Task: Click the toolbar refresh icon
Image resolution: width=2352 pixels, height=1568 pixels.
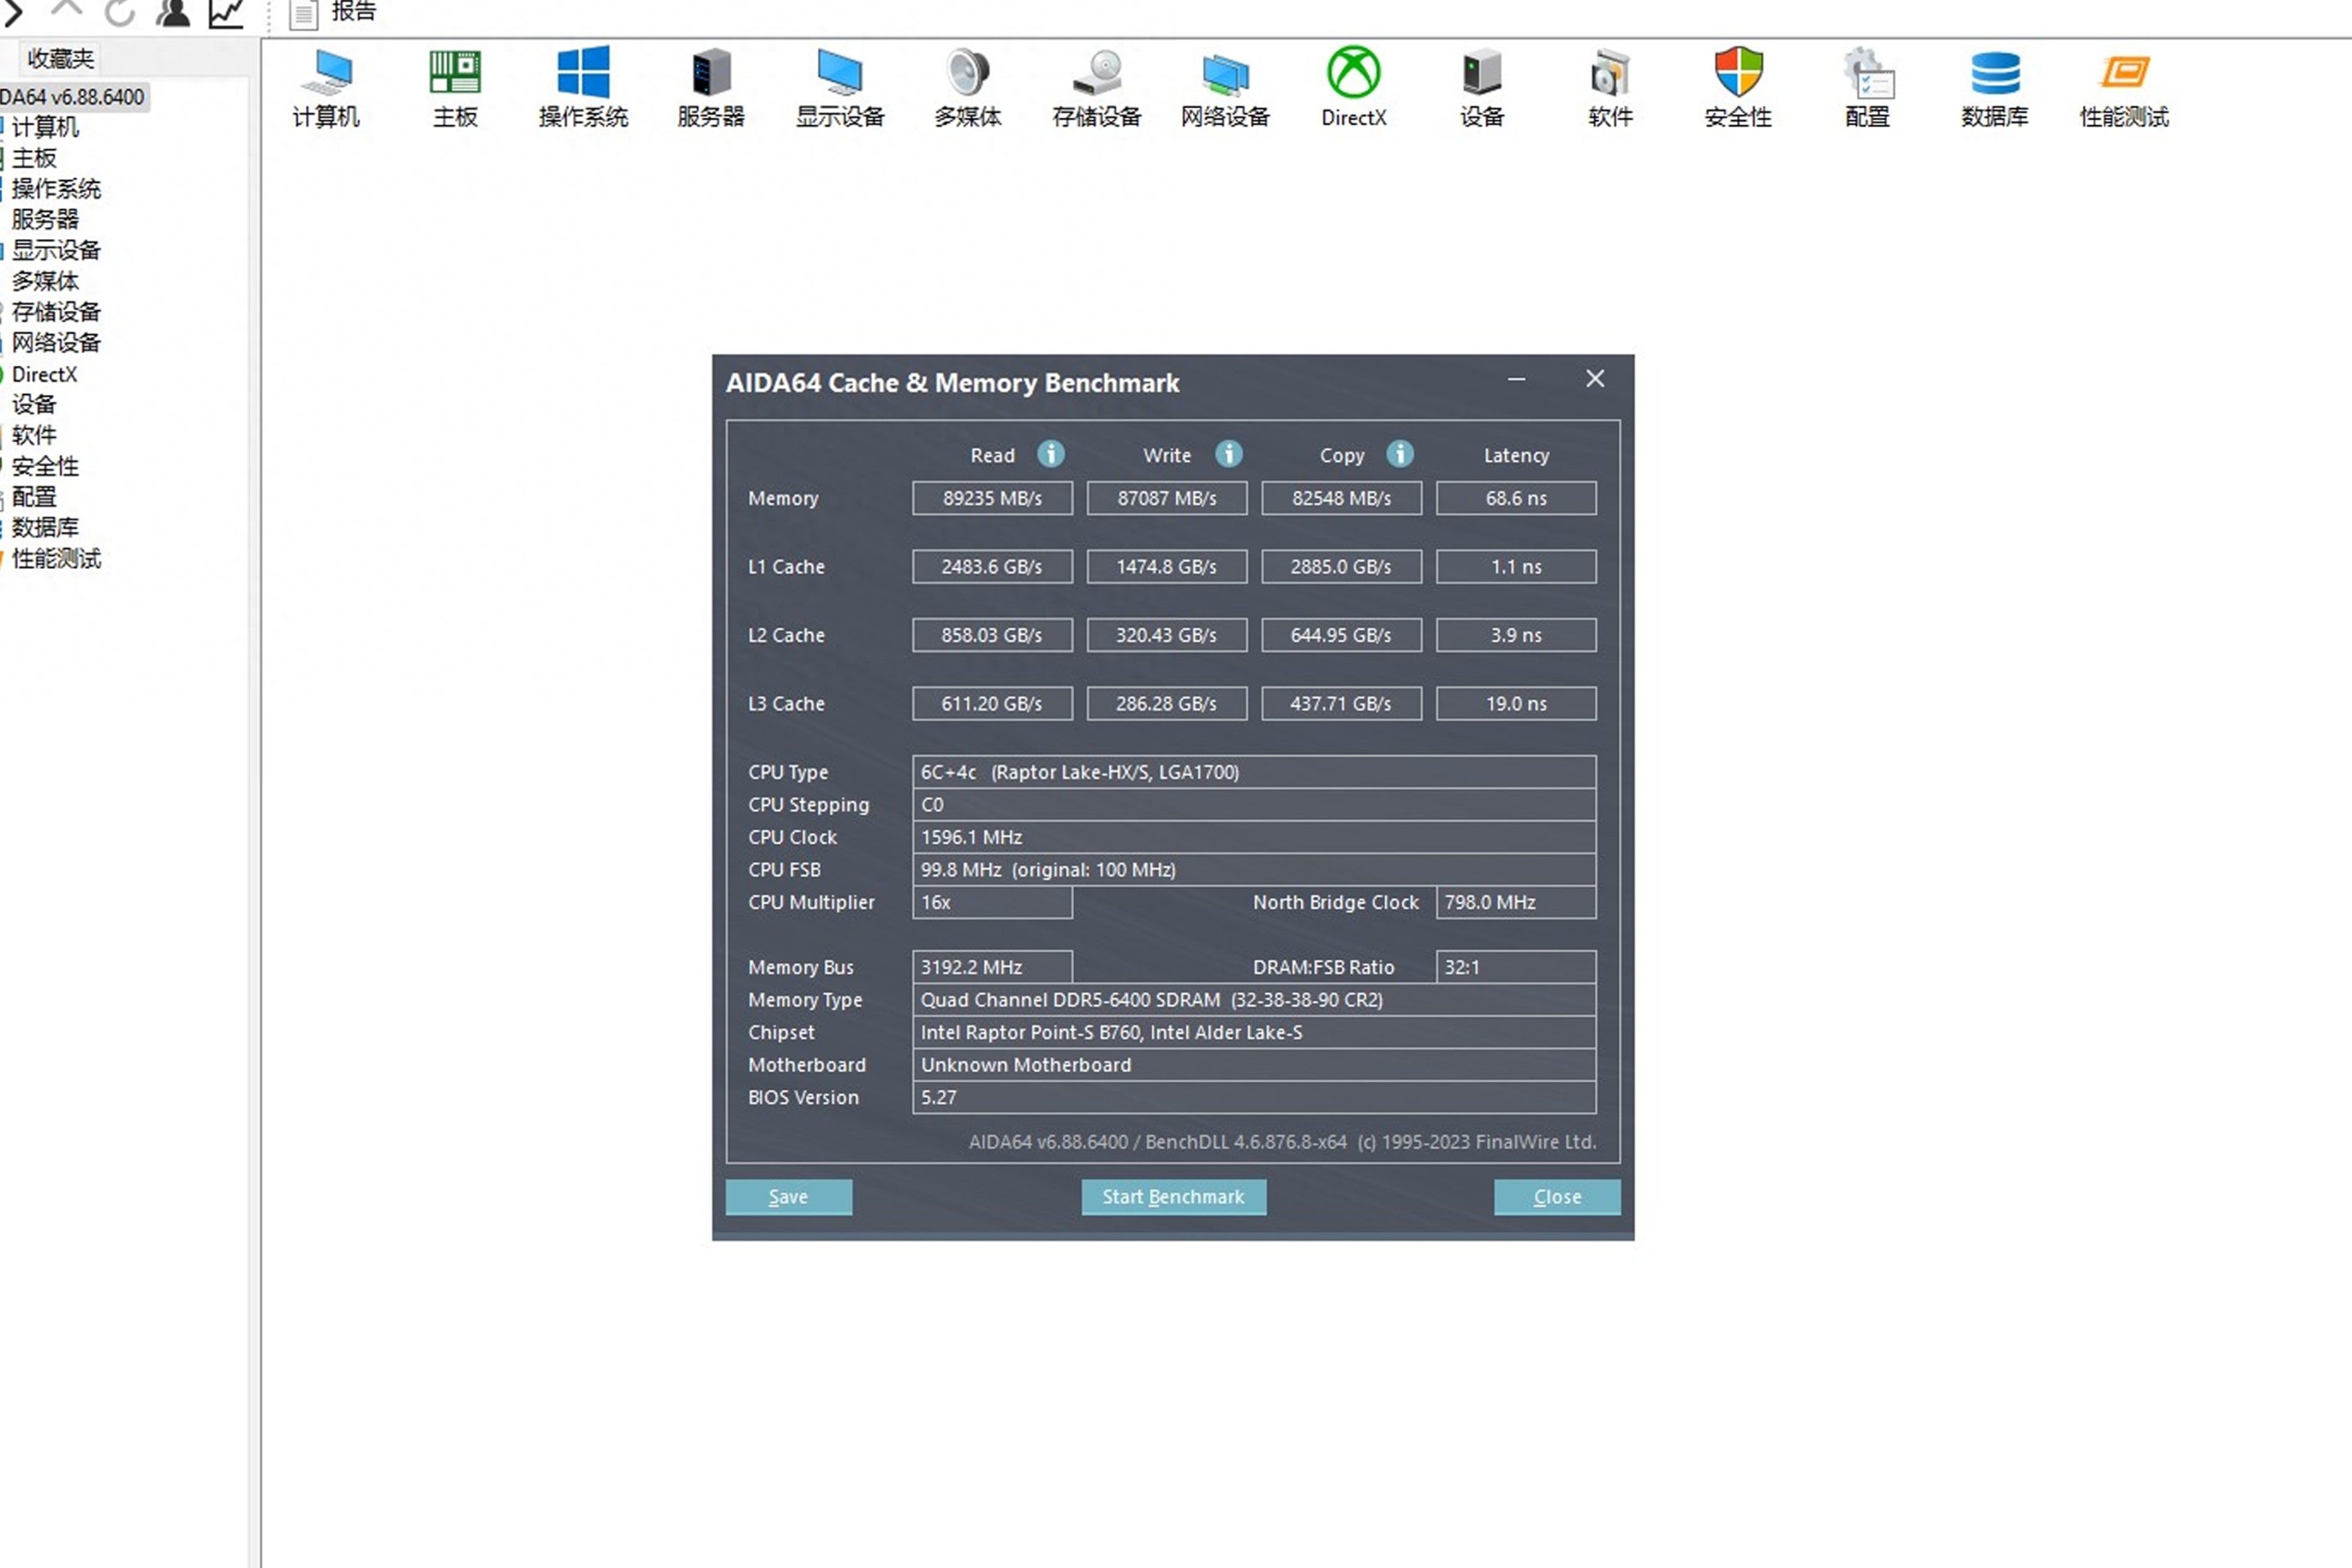Action: pyautogui.click(x=120, y=13)
